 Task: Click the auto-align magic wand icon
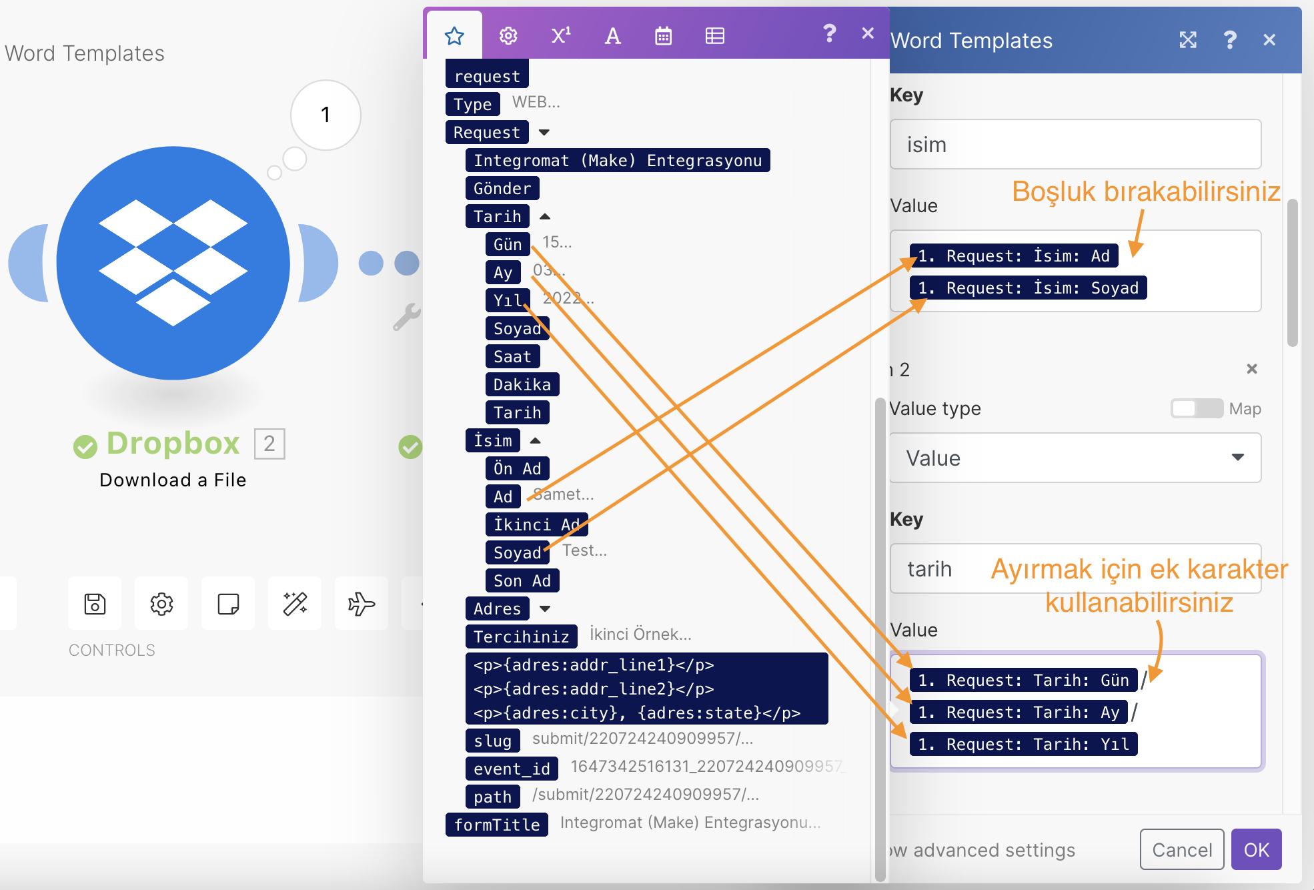295,604
